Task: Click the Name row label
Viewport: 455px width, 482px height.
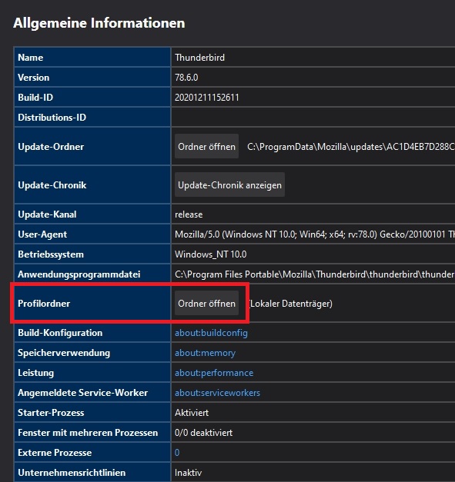Action: [x=31, y=58]
